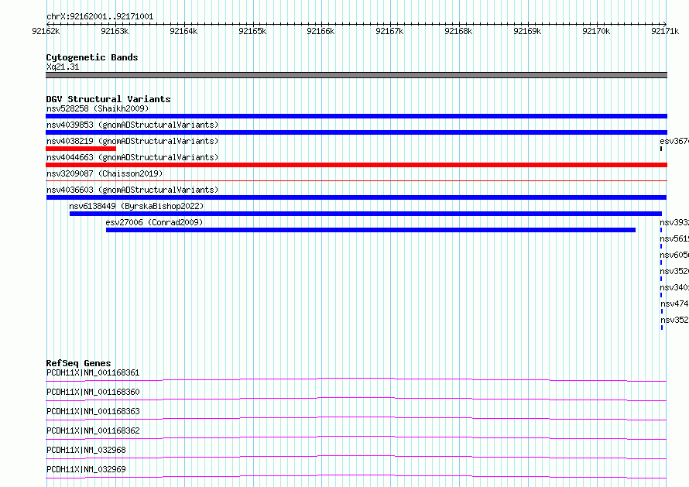Select the 92166k ruler position label
The width and height of the screenshot is (689, 487).
[321, 31]
